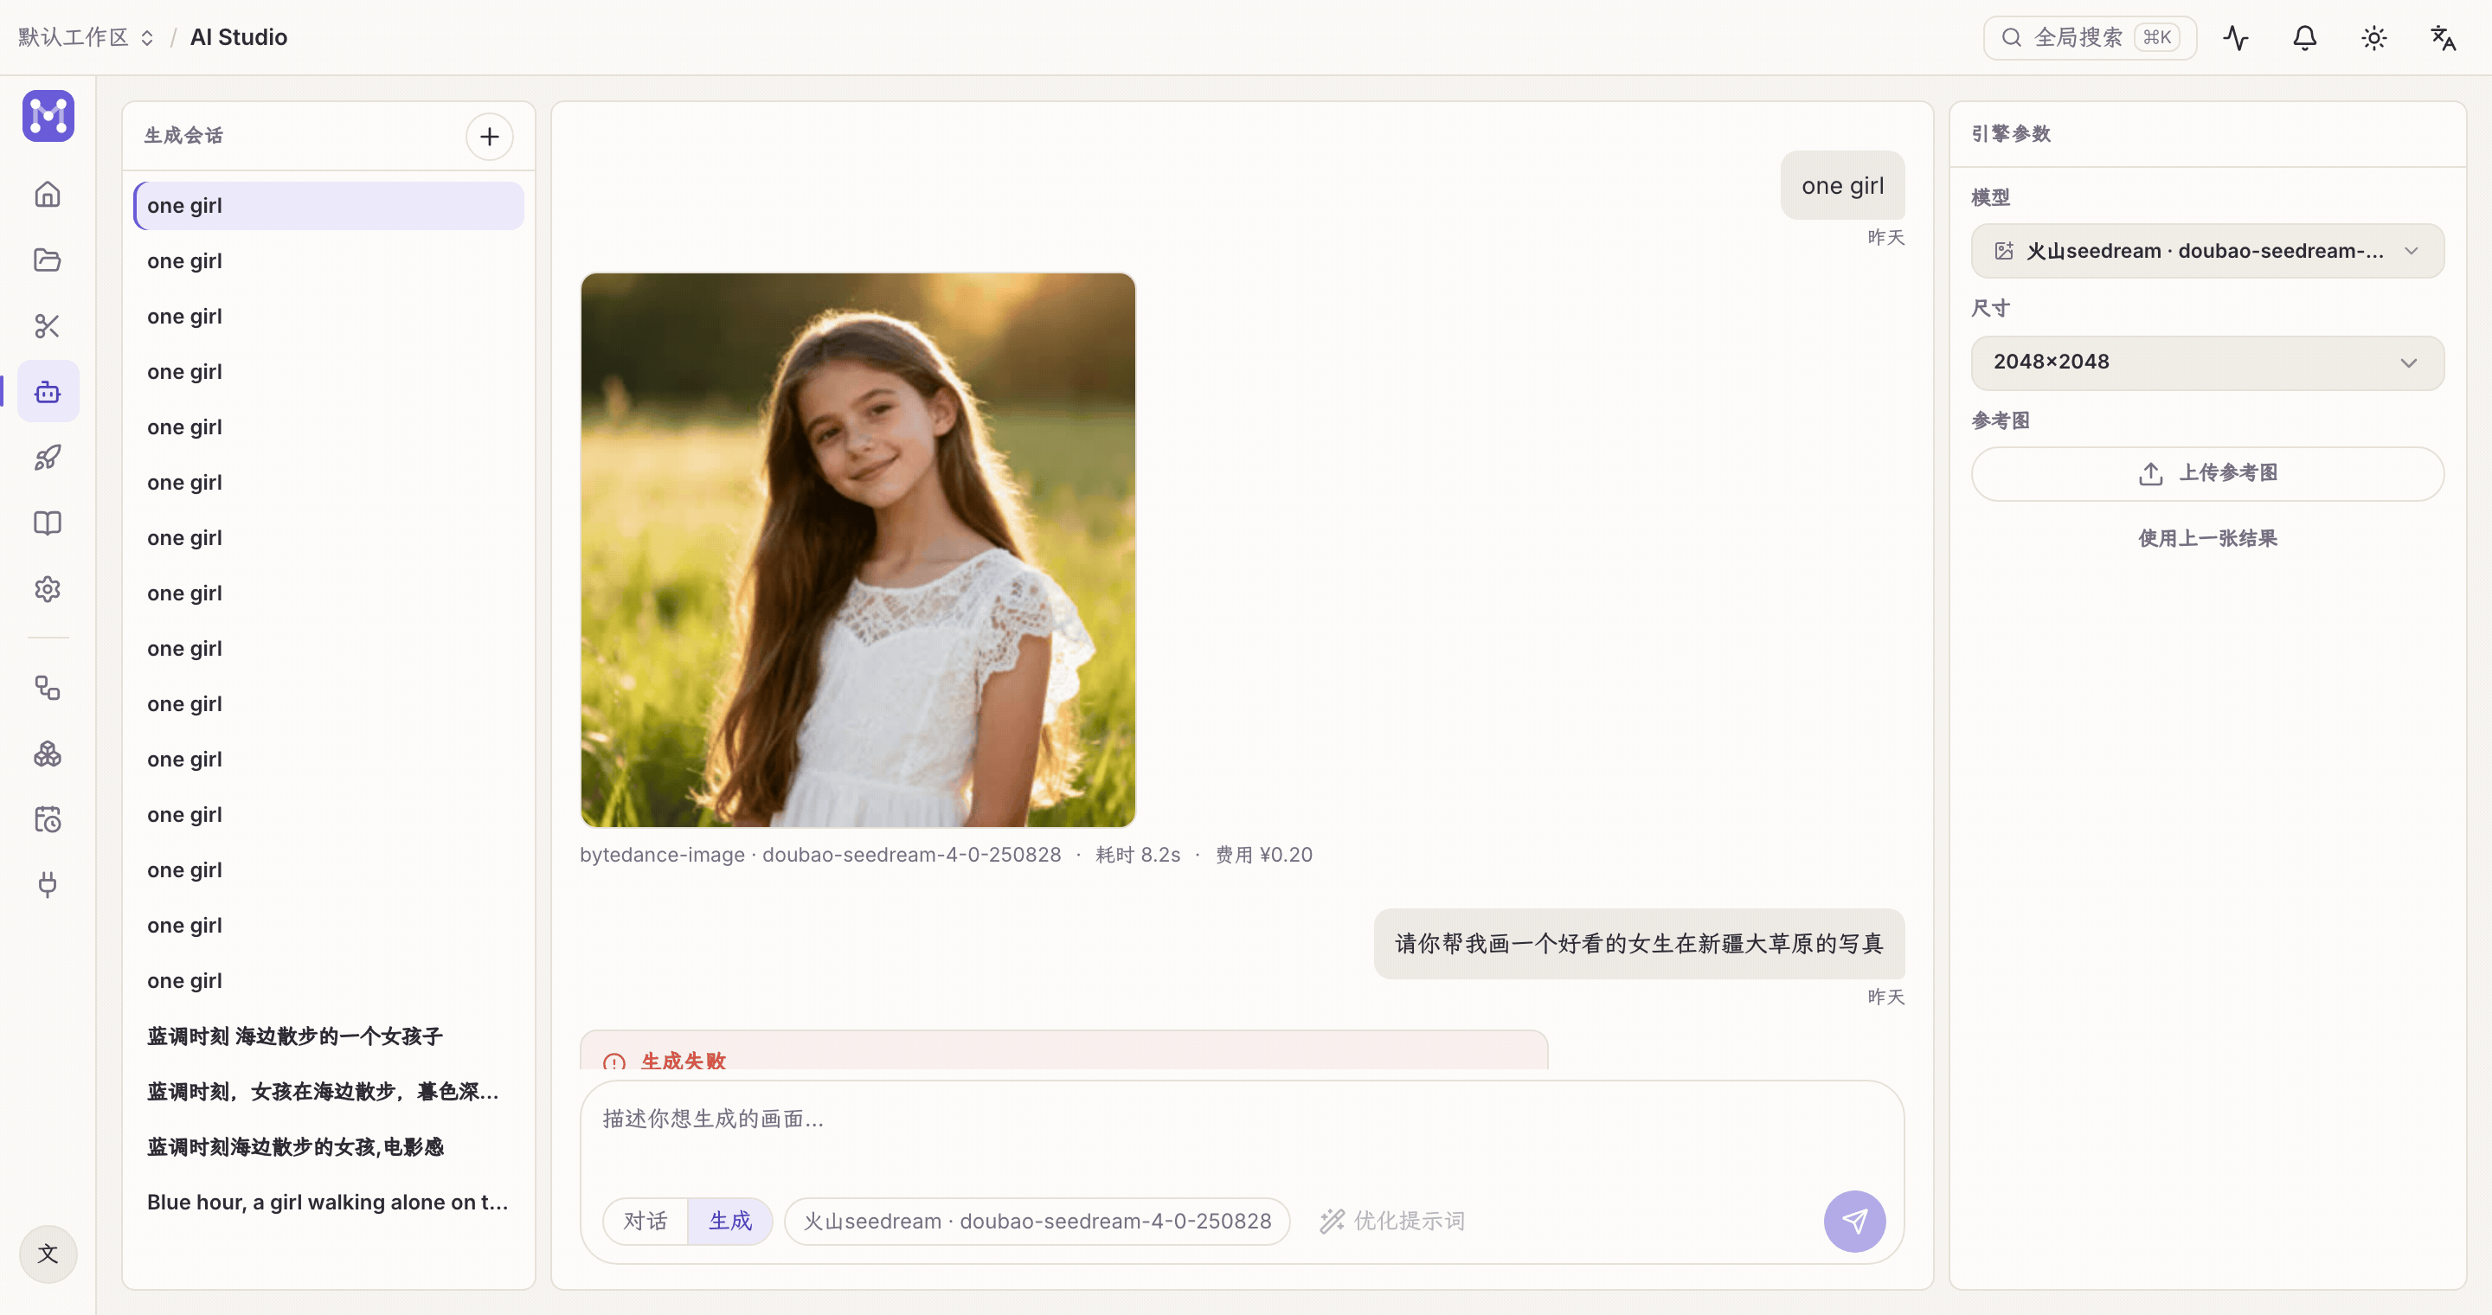Select the highlighted first 'one girl' session

coord(329,206)
